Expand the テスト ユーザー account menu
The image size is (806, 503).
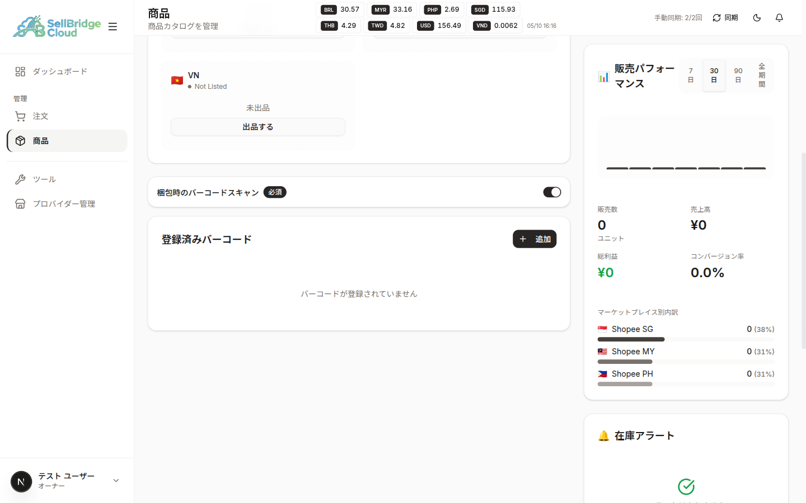click(67, 481)
